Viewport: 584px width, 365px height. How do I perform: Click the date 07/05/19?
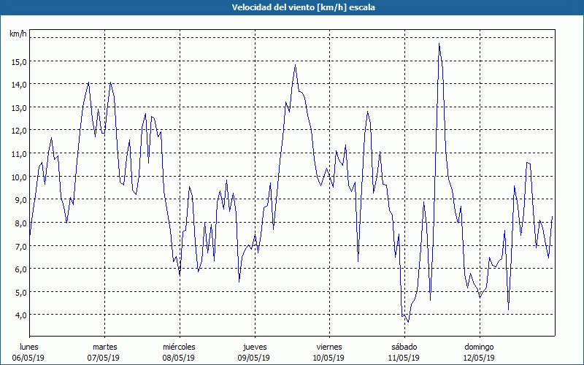[103, 358]
